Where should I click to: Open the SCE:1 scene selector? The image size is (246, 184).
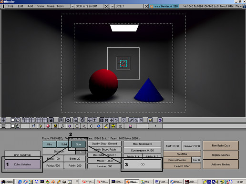128,6
